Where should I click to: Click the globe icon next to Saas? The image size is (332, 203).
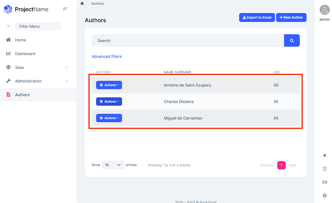coord(9,67)
